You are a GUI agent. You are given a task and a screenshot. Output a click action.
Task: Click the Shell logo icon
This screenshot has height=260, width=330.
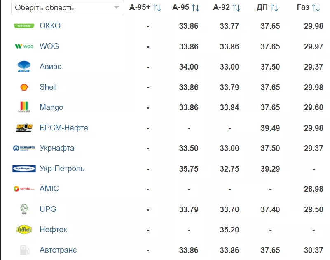tap(24, 87)
